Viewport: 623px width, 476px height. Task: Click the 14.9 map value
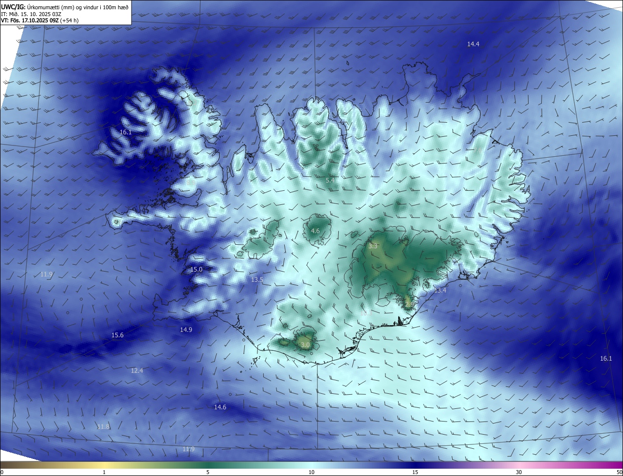pyautogui.click(x=186, y=330)
